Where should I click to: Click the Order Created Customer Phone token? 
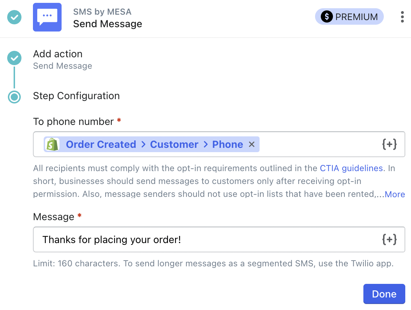(154, 144)
